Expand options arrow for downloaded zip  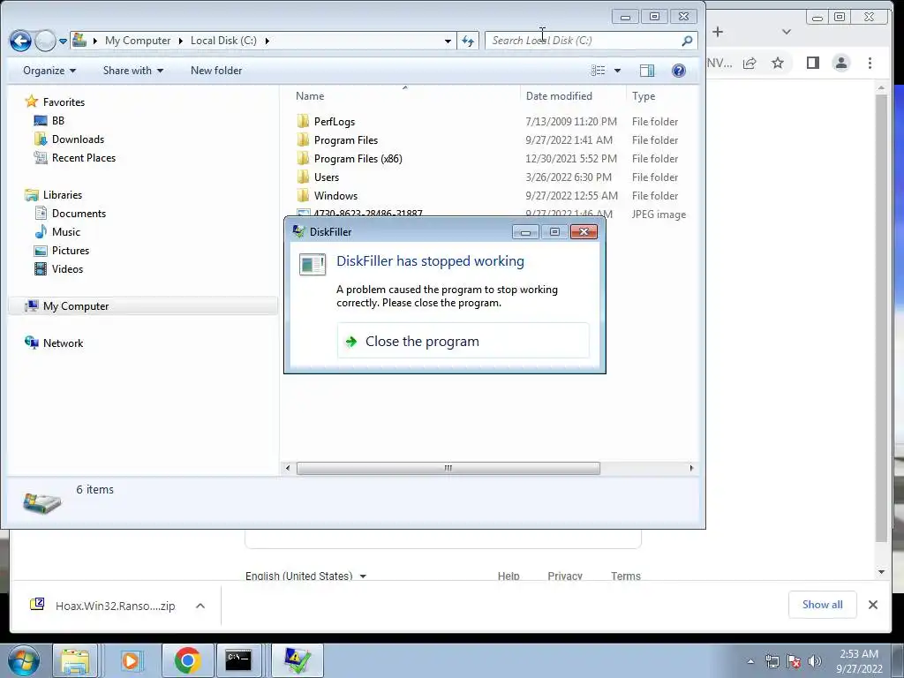[x=200, y=606]
